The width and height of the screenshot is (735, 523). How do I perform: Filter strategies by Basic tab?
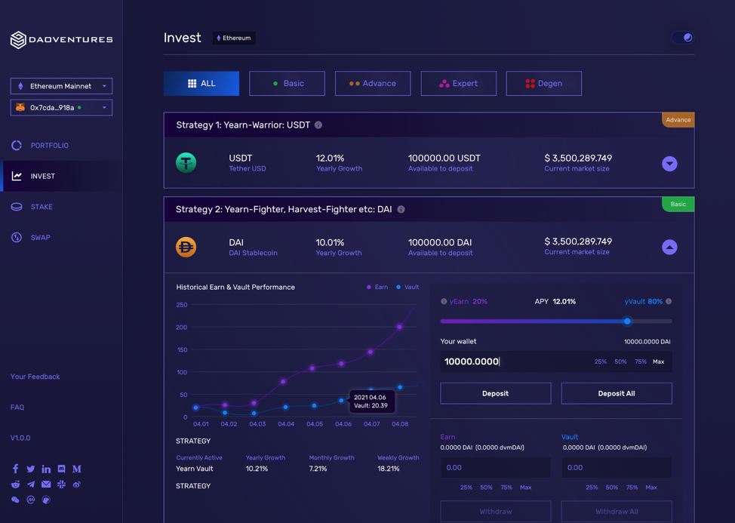point(287,84)
